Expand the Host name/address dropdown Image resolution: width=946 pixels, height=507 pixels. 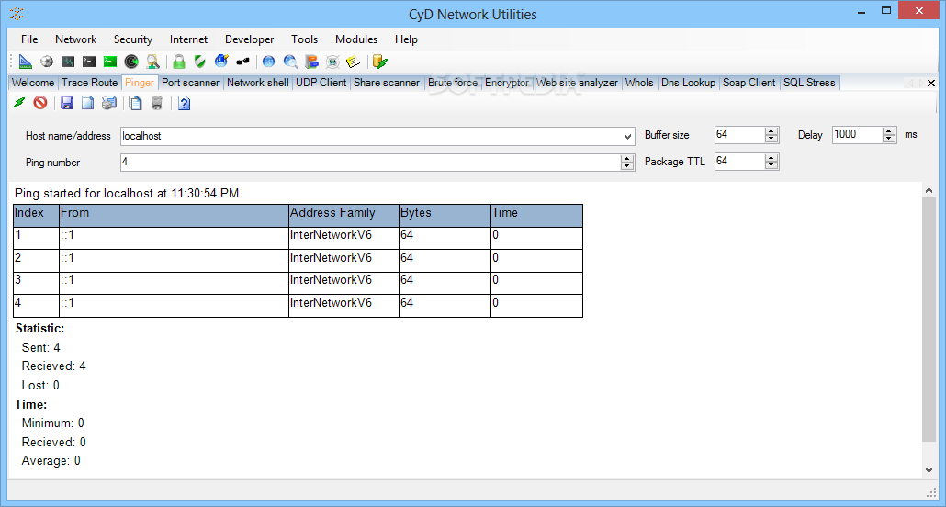[627, 137]
